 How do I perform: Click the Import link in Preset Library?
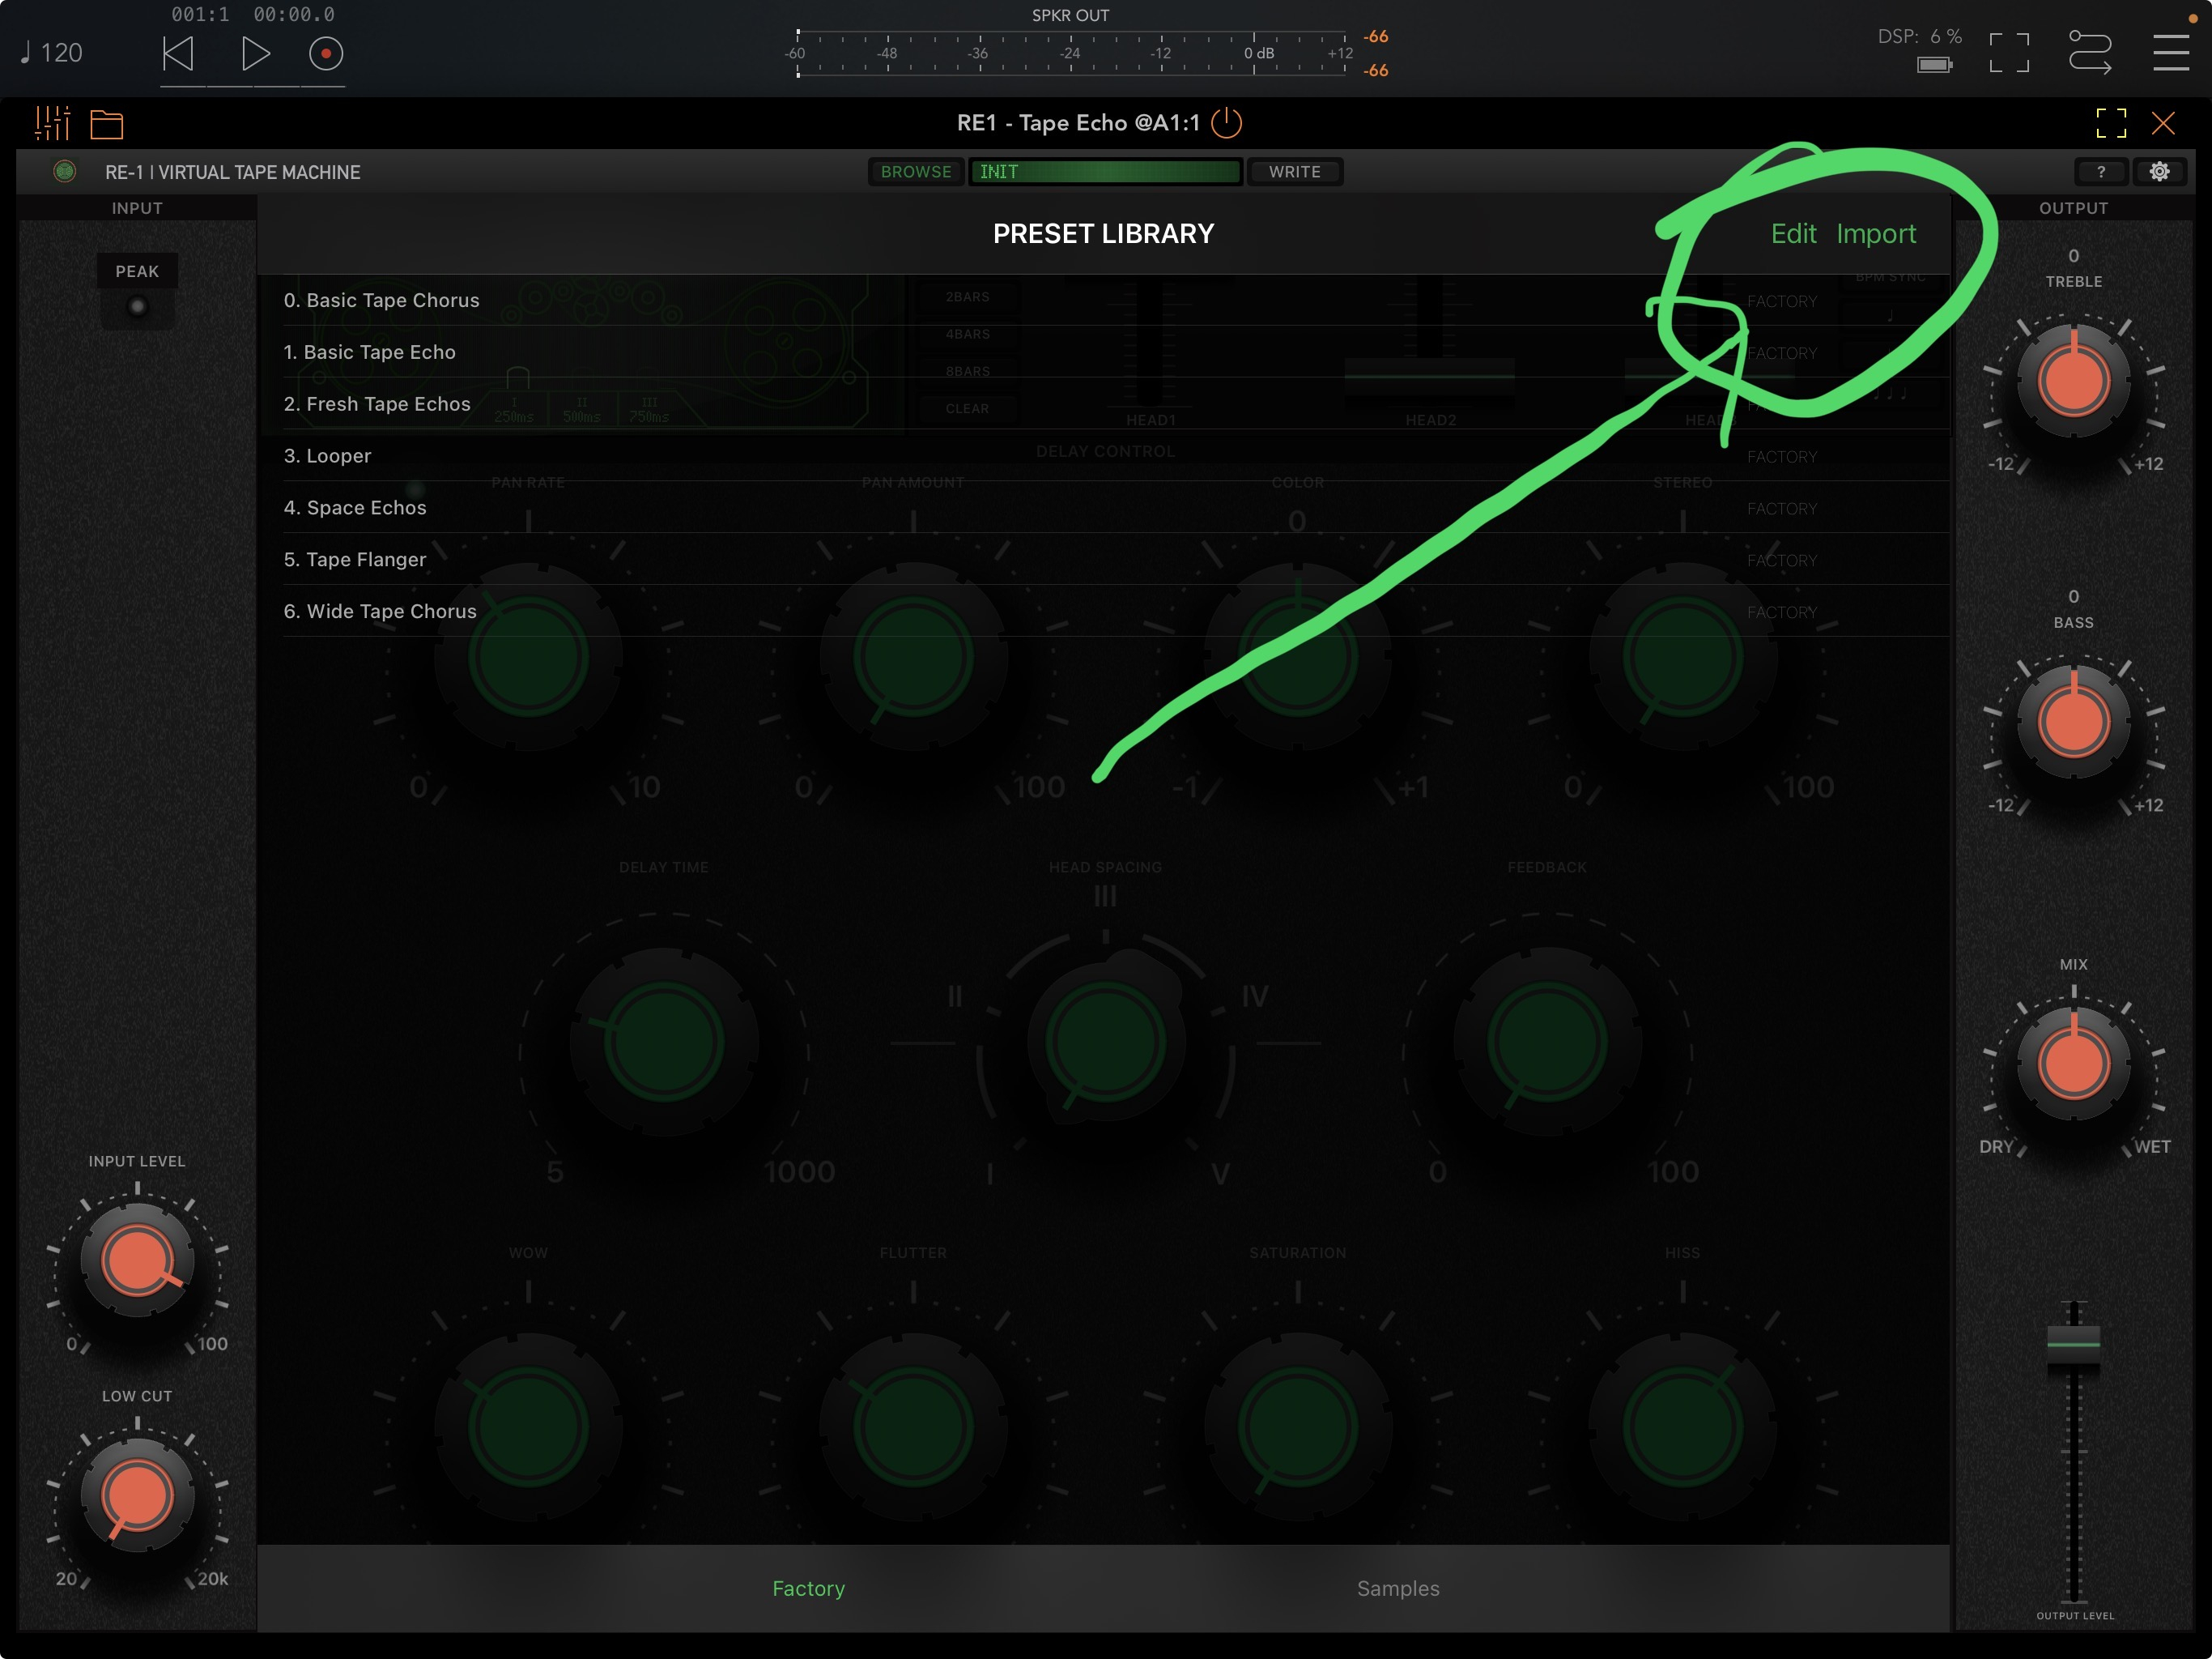[x=1875, y=233]
